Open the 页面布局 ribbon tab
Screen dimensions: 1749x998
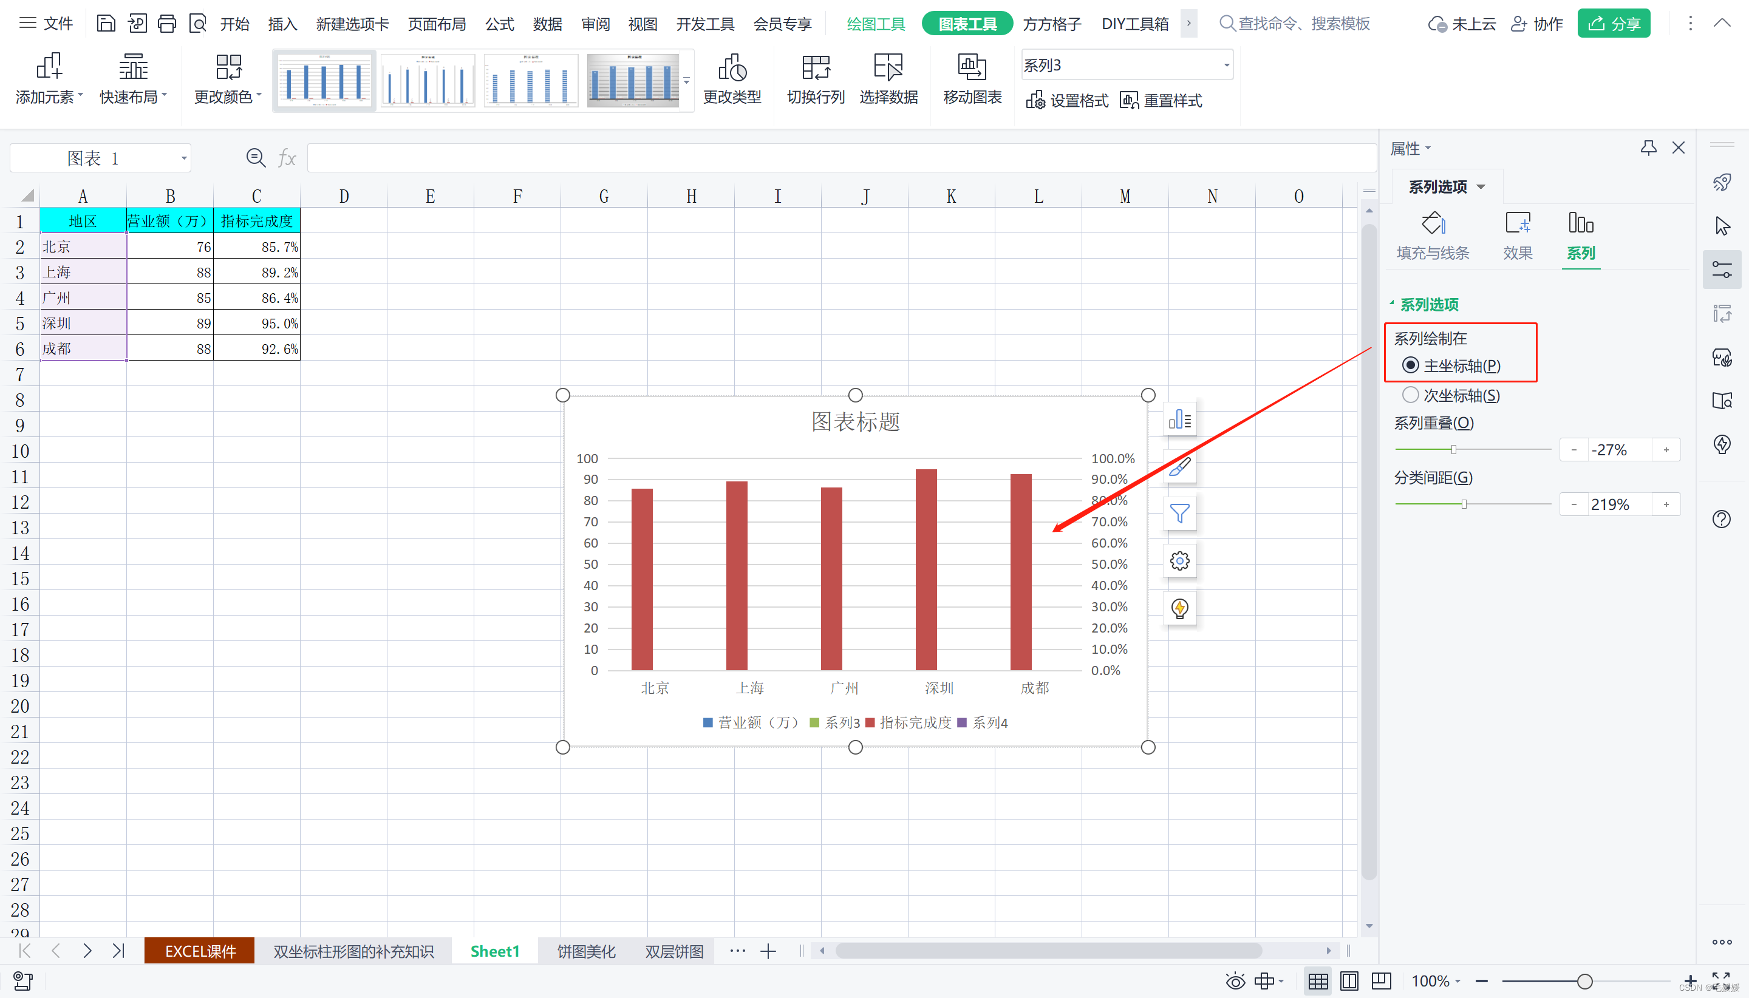click(437, 24)
